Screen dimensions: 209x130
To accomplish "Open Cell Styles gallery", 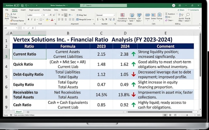I will pos(139,17).
